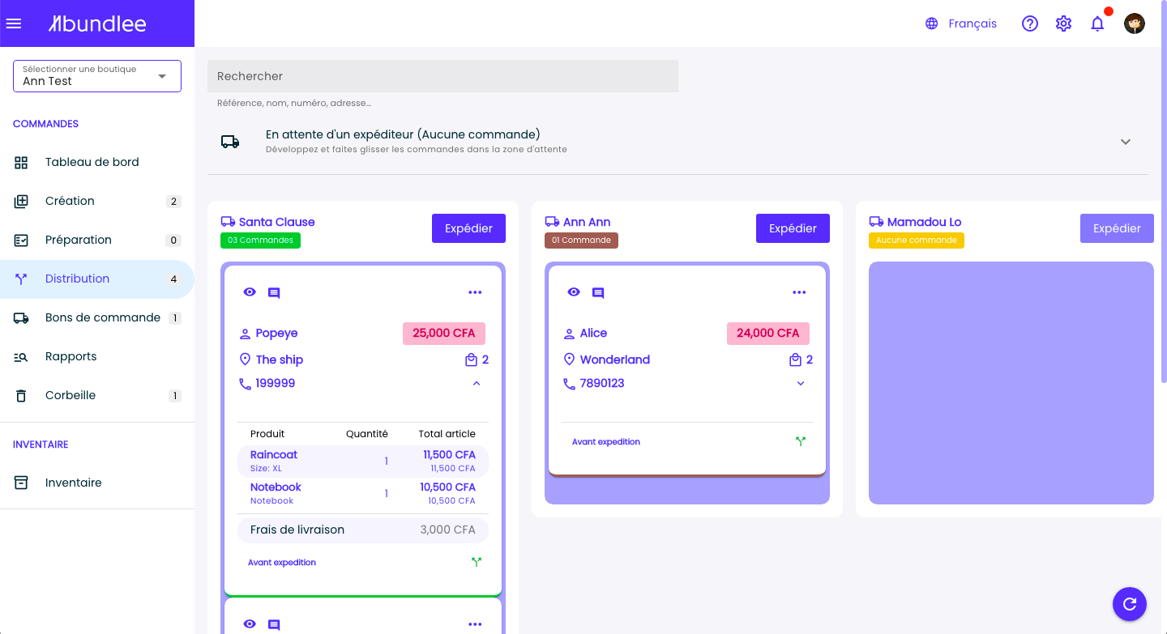Image resolution: width=1167 pixels, height=634 pixels.
Task: Click the globe language icon
Action: (x=932, y=23)
